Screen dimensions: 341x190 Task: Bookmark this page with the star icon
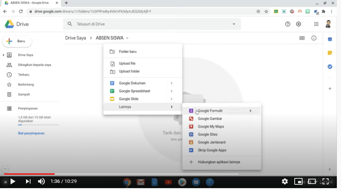coord(266,12)
